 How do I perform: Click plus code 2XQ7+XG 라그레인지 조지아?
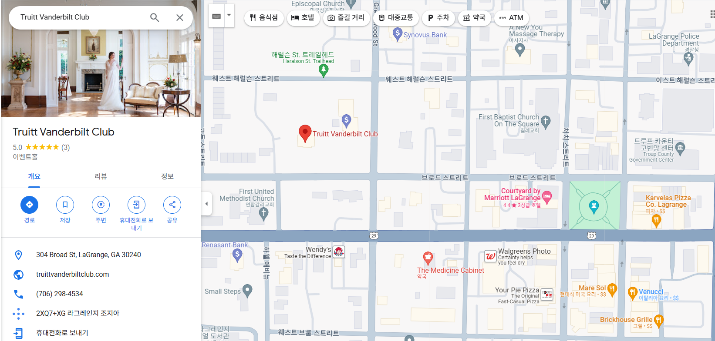[78, 314]
